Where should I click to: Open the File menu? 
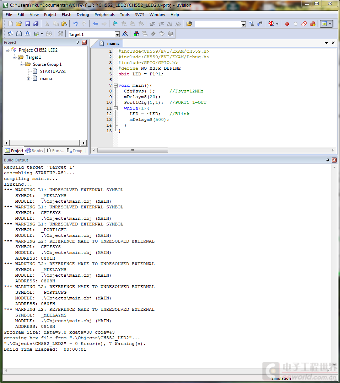tap(9, 15)
